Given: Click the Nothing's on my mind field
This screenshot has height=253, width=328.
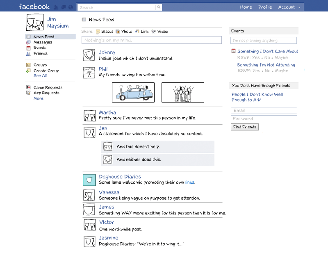Looking at the screenshot, I should tap(152, 40).
